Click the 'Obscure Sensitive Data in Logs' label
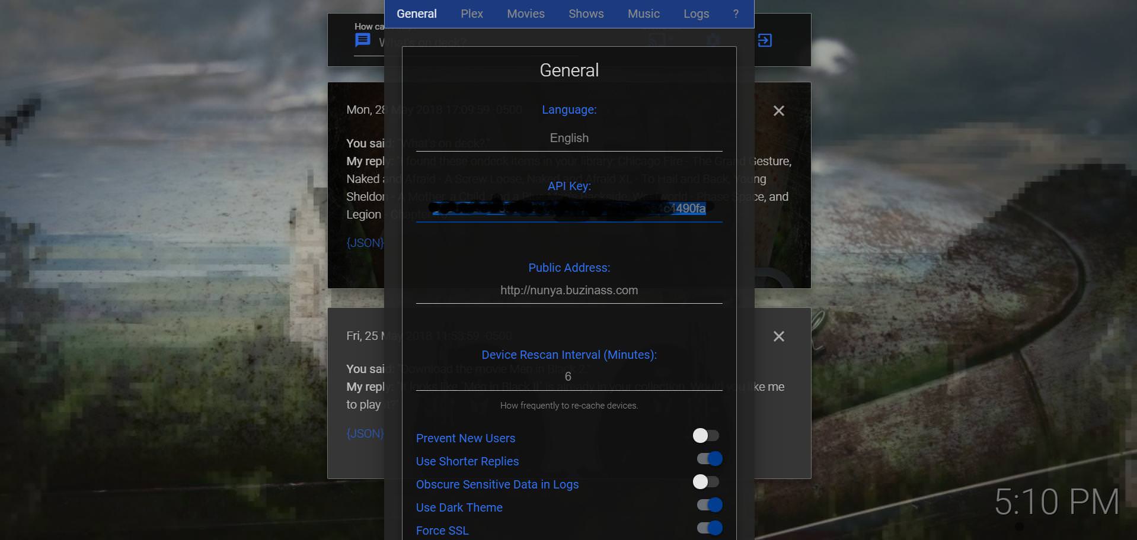 coord(497,484)
